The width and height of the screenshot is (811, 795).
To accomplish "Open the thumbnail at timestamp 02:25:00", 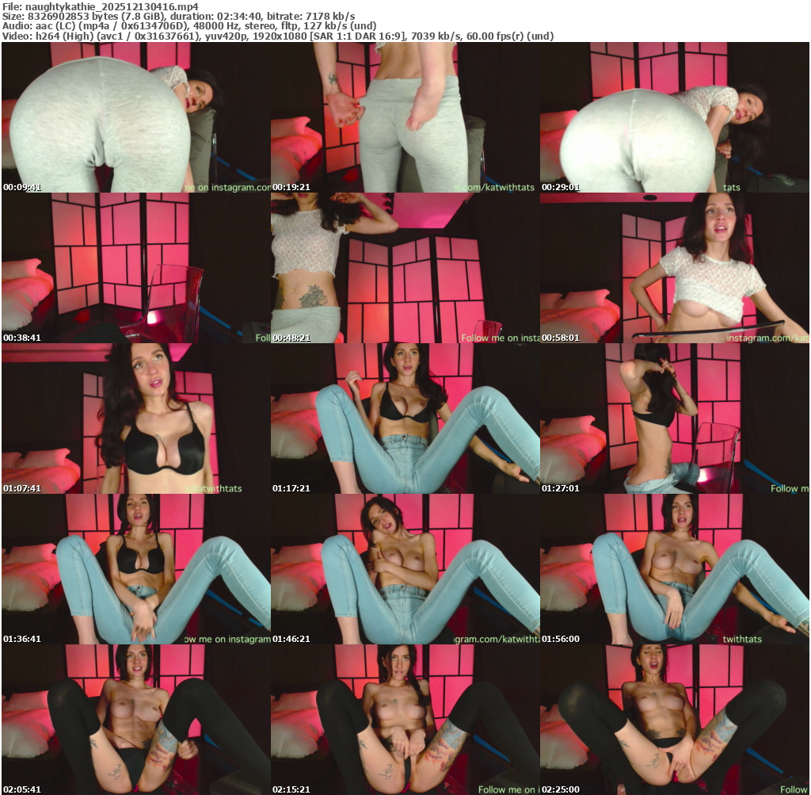I will pyautogui.click(x=674, y=720).
